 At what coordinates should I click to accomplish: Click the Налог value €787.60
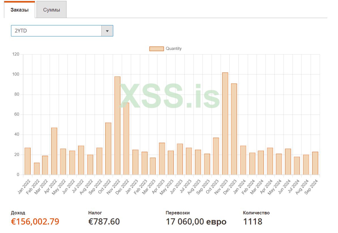(104, 222)
